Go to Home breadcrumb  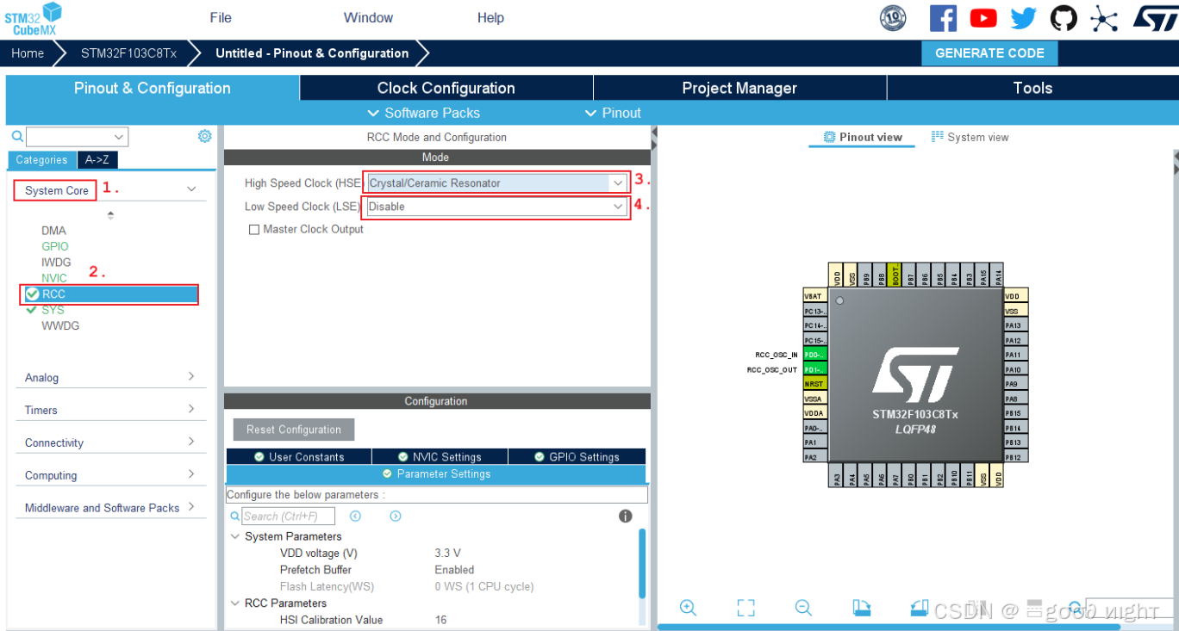coord(28,53)
